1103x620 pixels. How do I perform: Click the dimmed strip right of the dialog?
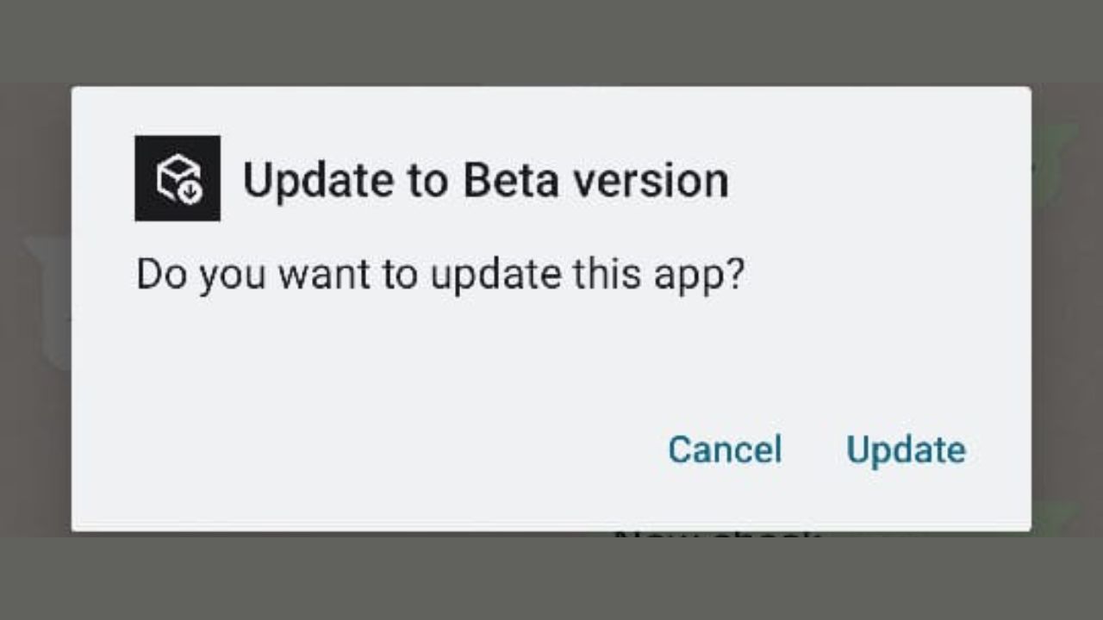(1067, 310)
